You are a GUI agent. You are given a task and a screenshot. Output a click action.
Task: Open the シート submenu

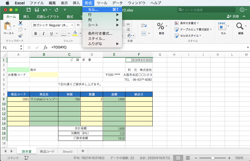point(102,25)
